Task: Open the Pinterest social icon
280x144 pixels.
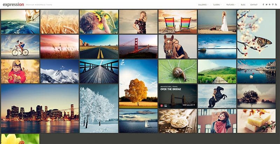Action: pos(273,5)
